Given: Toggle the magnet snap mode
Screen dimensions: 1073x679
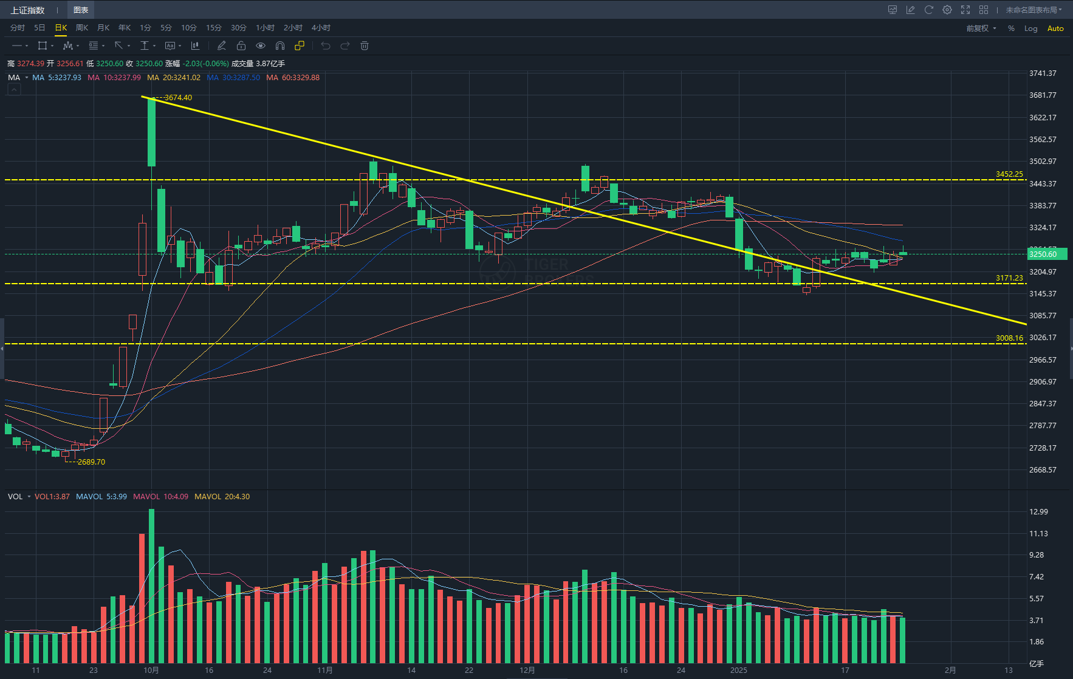Looking at the screenshot, I should [280, 46].
